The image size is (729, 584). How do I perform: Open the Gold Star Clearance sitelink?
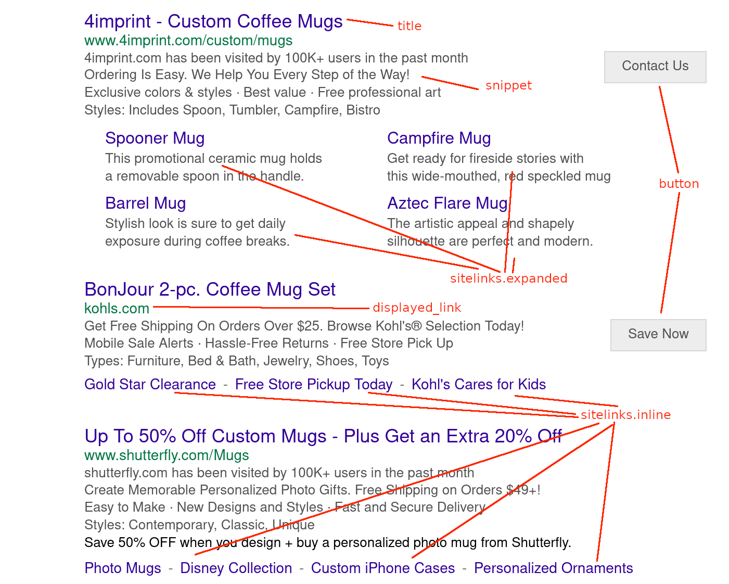150,385
